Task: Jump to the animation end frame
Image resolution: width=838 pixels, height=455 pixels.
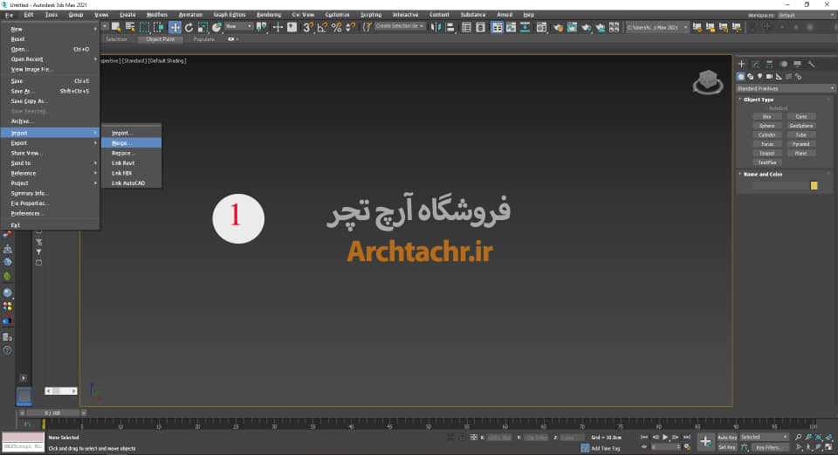Action: pos(687,438)
